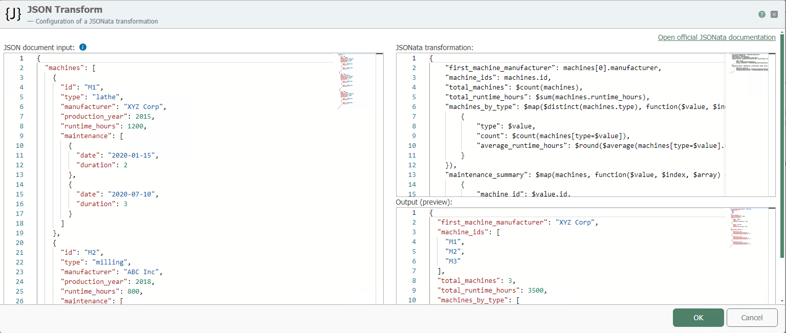
Task: Click the "average_runtime_hours": $round line
Action: [x=601, y=146]
